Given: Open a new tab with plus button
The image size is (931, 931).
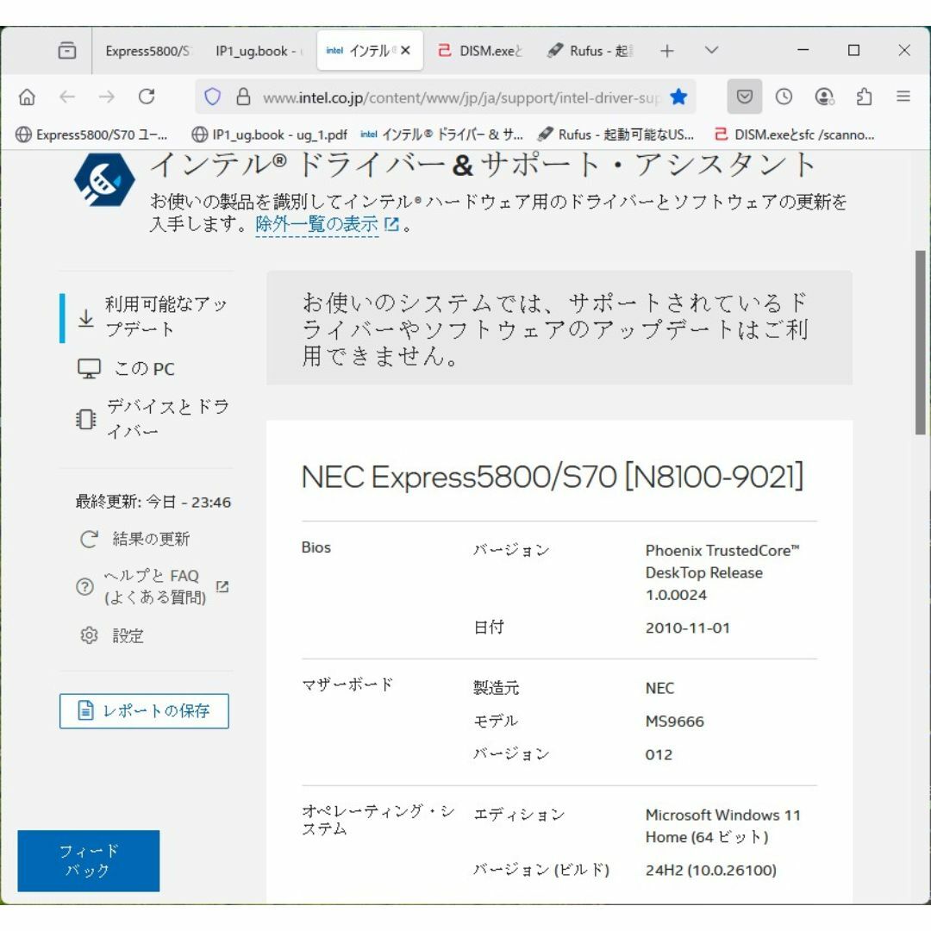Looking at the screenshot, I should point(666,51).
